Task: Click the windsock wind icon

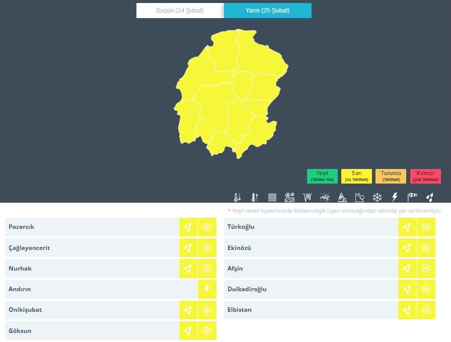Action: [x=412, y=197]
